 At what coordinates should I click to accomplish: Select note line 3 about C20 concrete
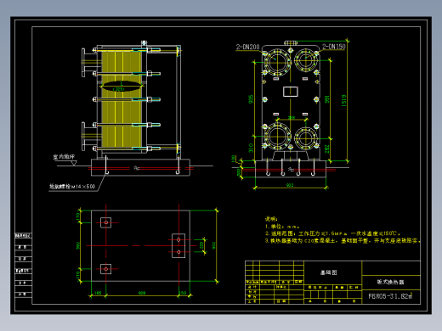[x=343, y=241]
